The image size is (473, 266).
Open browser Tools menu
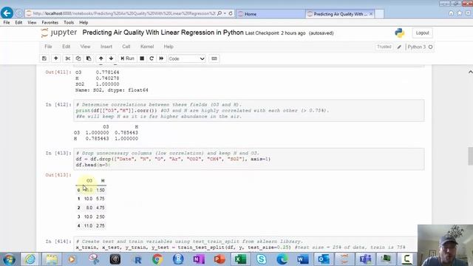coord(69,23)
